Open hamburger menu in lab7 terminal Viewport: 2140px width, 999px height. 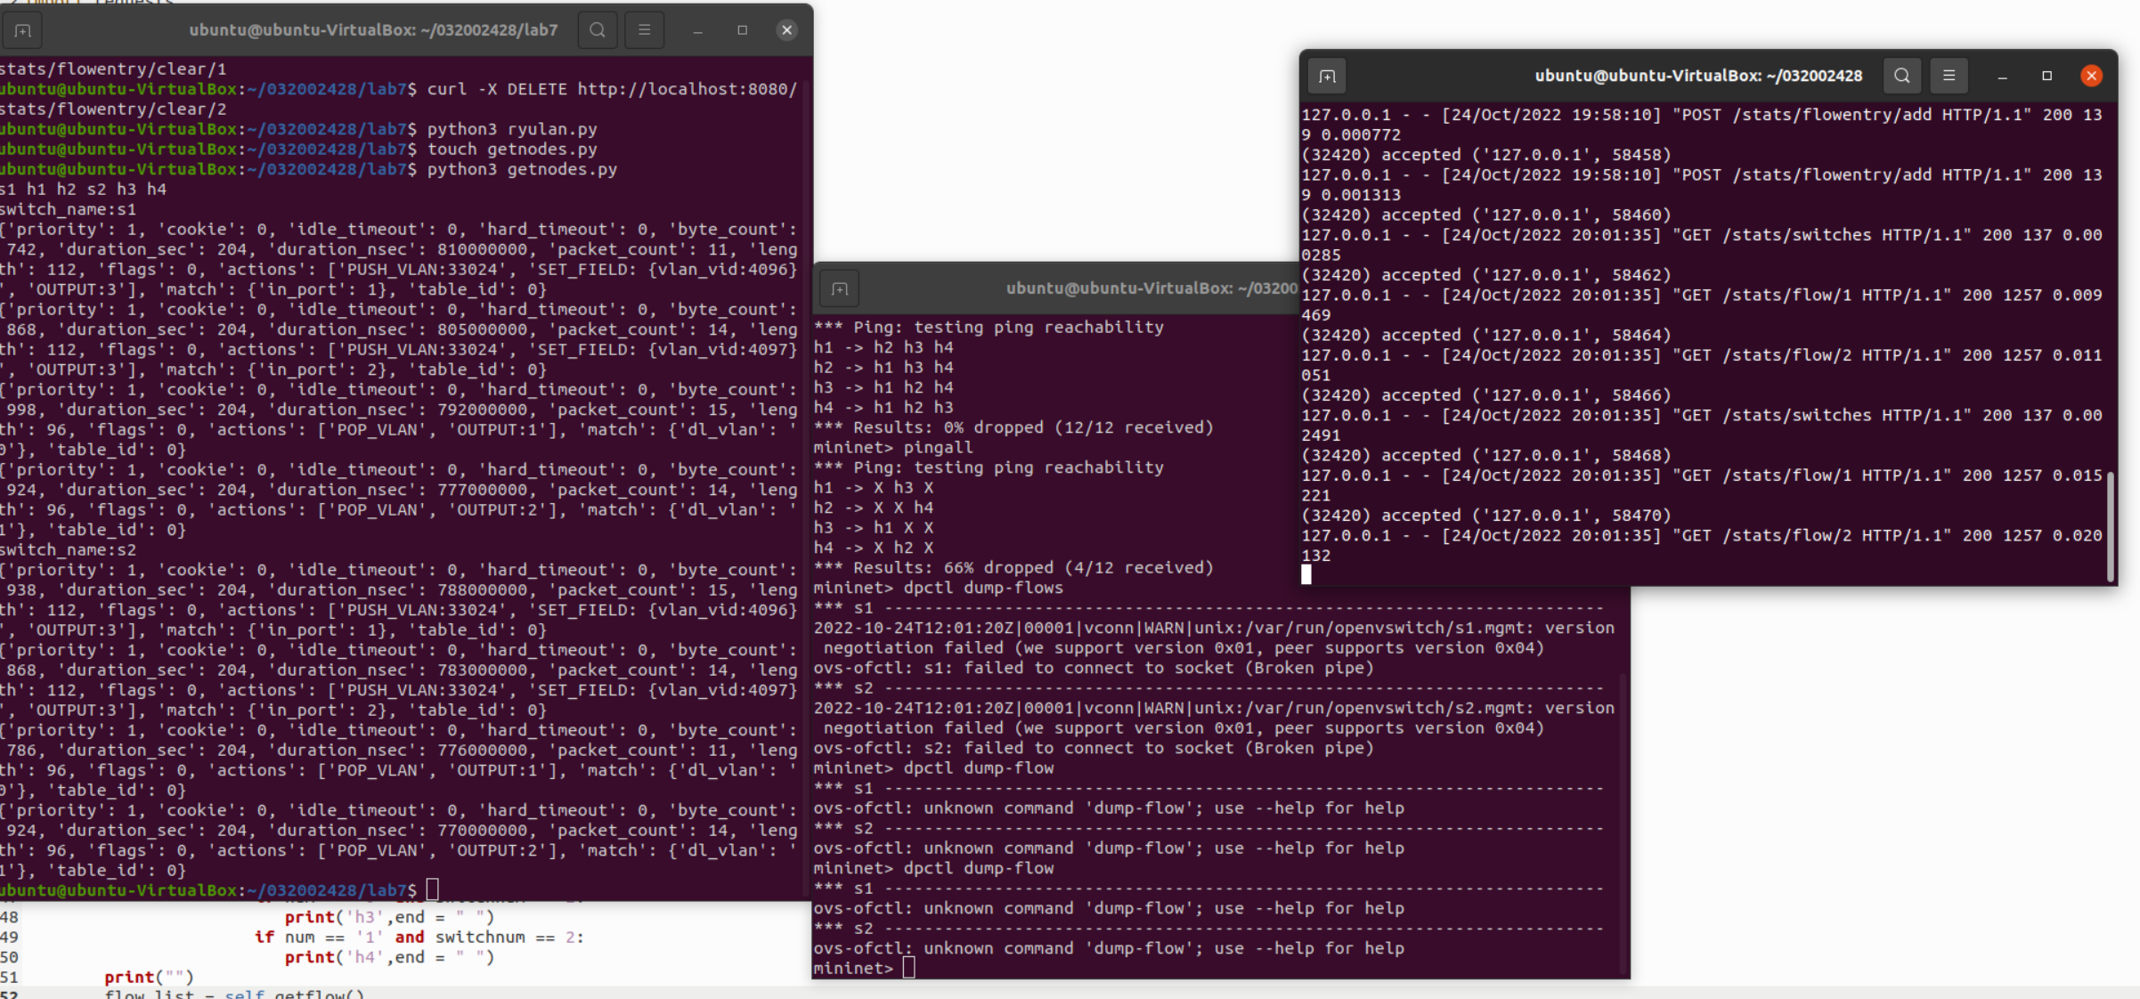click(644, 30)
